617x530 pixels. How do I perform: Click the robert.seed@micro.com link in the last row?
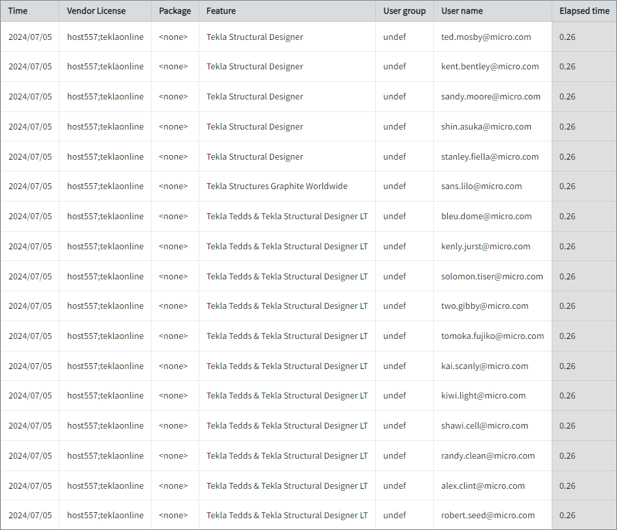[488, 515]
